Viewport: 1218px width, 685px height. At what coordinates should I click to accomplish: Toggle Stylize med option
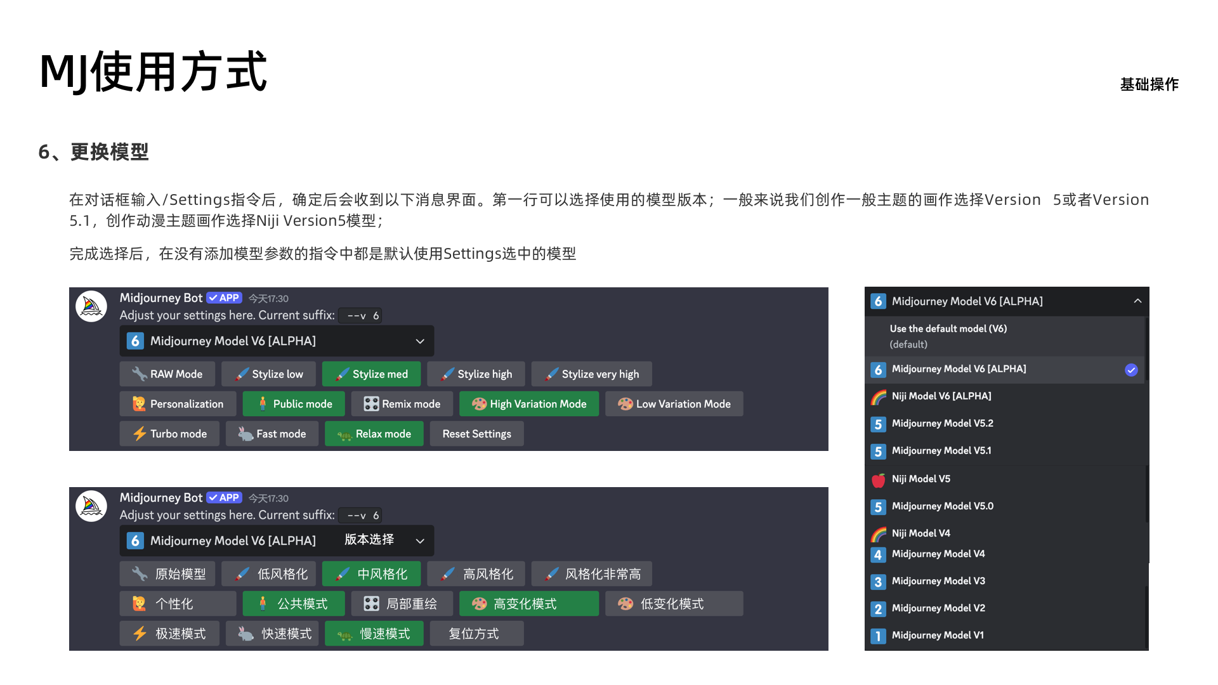tap(371, 374)
